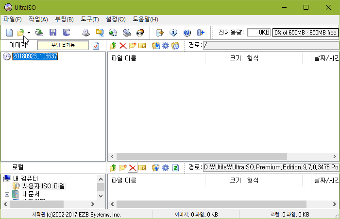Select 내 컴퓨터 in local tree
The width and height of the screenshot is (340, 219).
25,179
